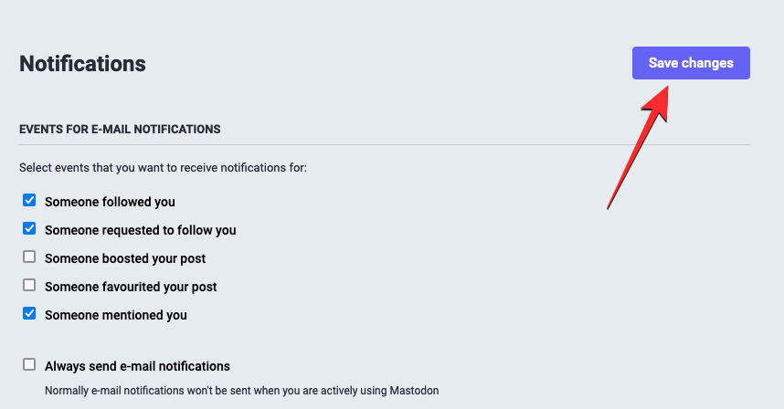
Task: Click the 'Someone mentioned you' label text
Action: 115,315
